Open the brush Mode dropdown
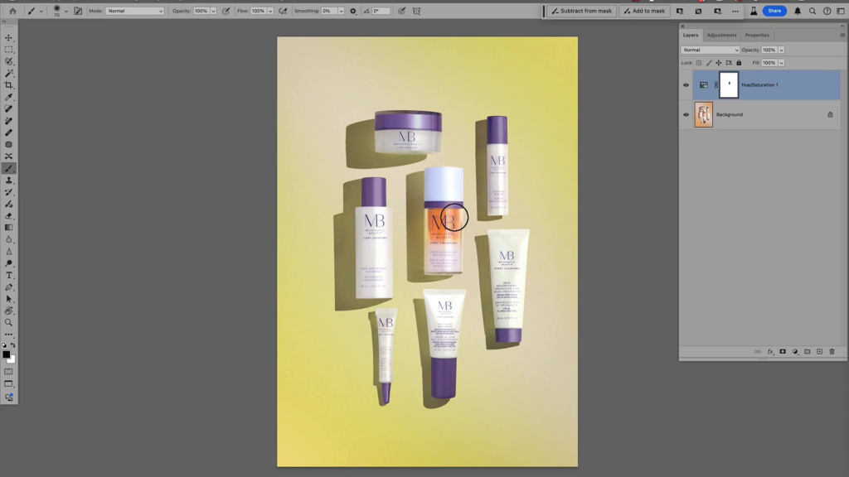The width and height of the screenshot is (849, 477). (135, 11)
